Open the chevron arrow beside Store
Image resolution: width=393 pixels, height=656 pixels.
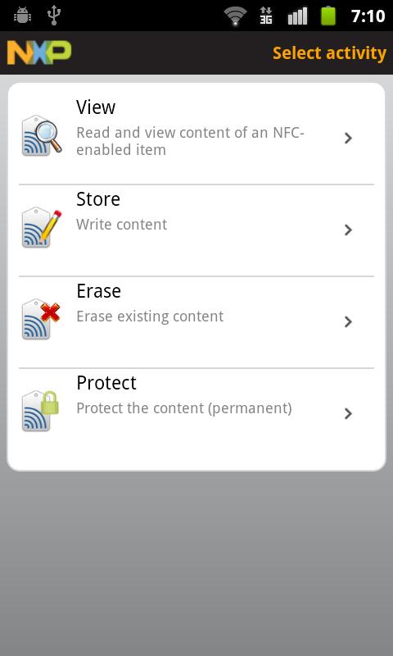point(348,230)
